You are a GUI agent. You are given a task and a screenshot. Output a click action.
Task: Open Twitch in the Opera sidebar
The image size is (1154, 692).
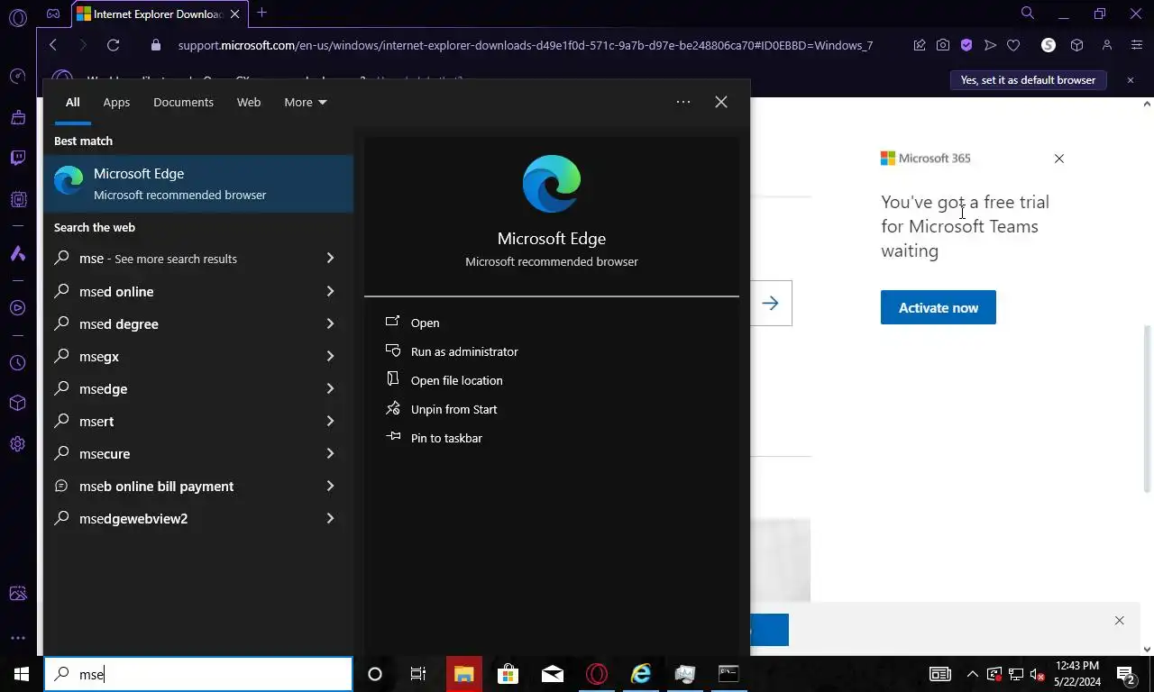pos(17,159)
